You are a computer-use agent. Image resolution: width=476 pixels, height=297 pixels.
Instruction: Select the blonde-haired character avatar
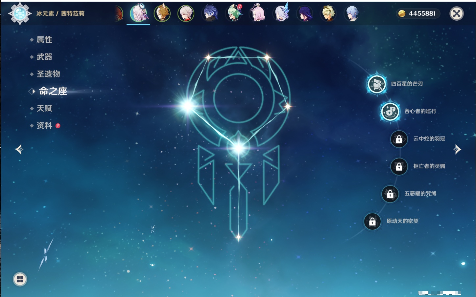coord(328,13)
